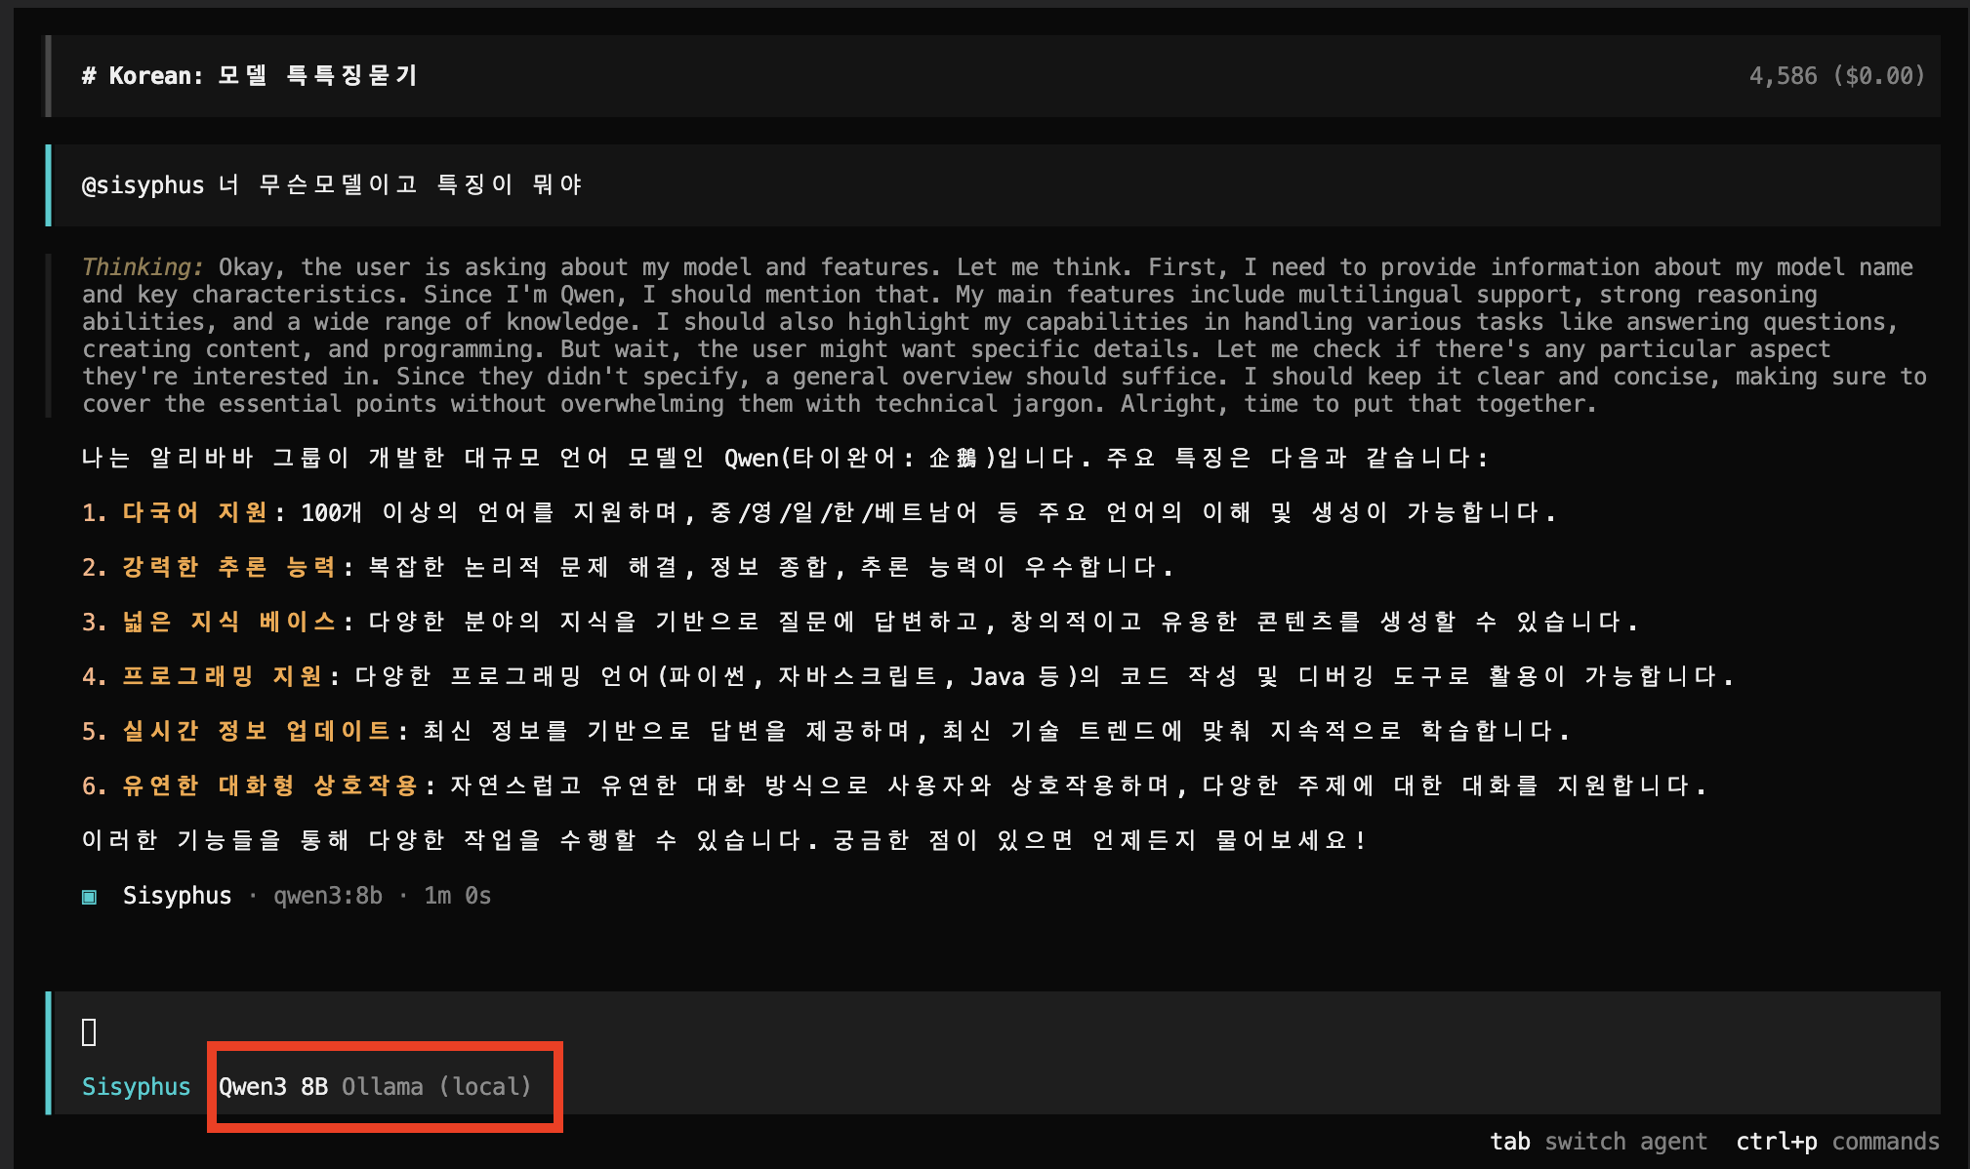The width and height of the screenshot is (1970, 1169).
Task: Click the tab switch agent hint
Action: [1598, 1142]
